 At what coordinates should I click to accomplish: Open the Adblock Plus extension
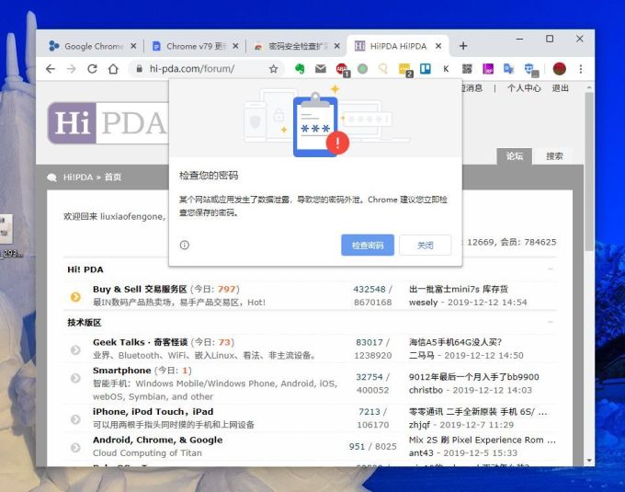[342, 69]
